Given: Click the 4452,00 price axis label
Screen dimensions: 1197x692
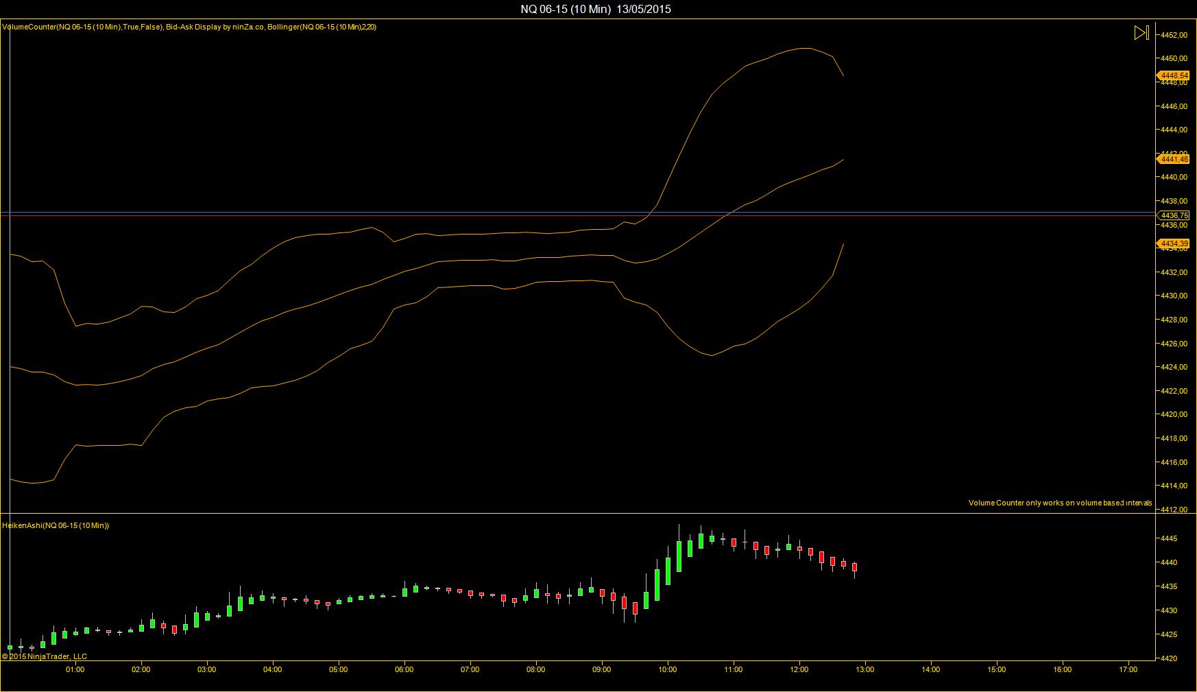Looking at the screenshot, I should (x=1174, y=35).
